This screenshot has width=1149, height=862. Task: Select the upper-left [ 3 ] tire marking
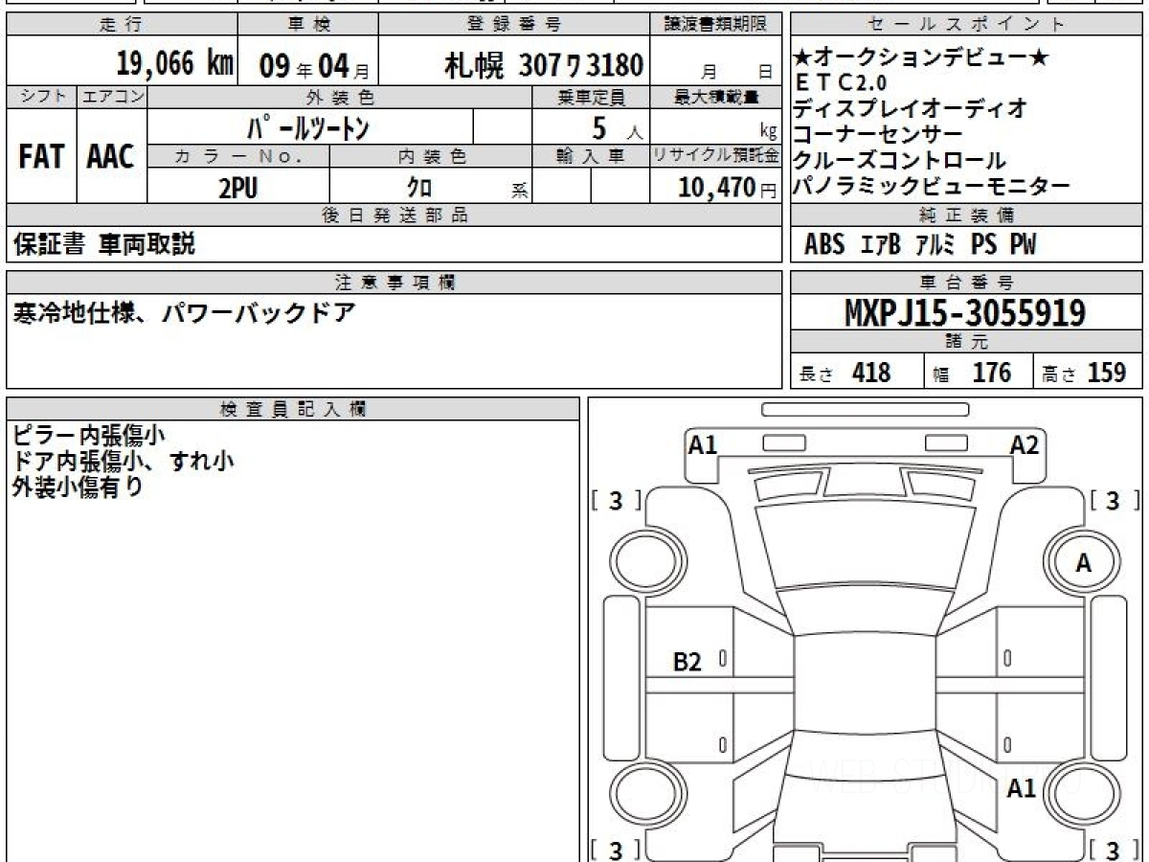pyautogui.click(x=617, y=500)
